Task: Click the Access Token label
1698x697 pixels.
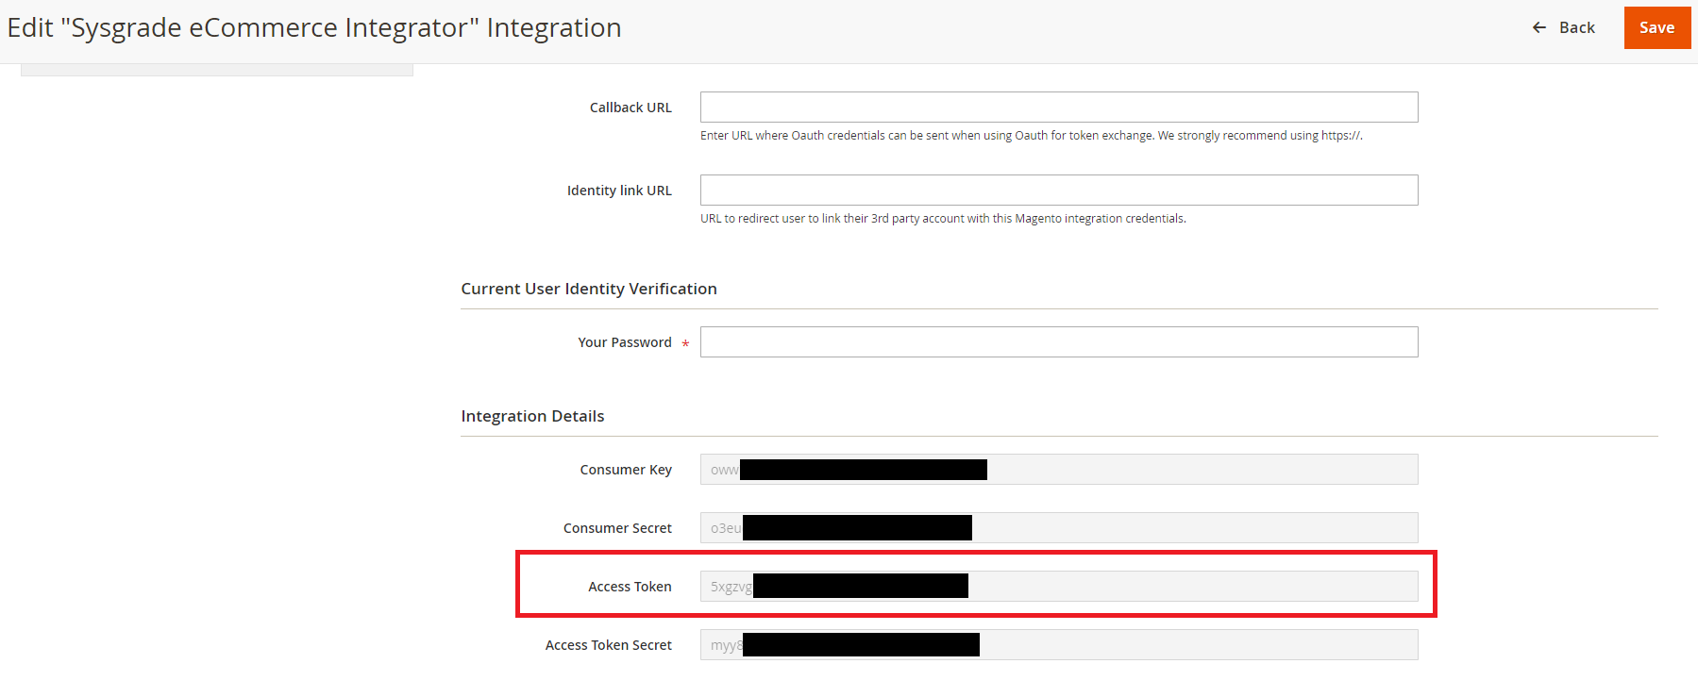Action: pos(630,587)
